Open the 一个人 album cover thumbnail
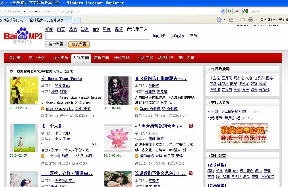This screenshot has width=288, height=187. 24,138
